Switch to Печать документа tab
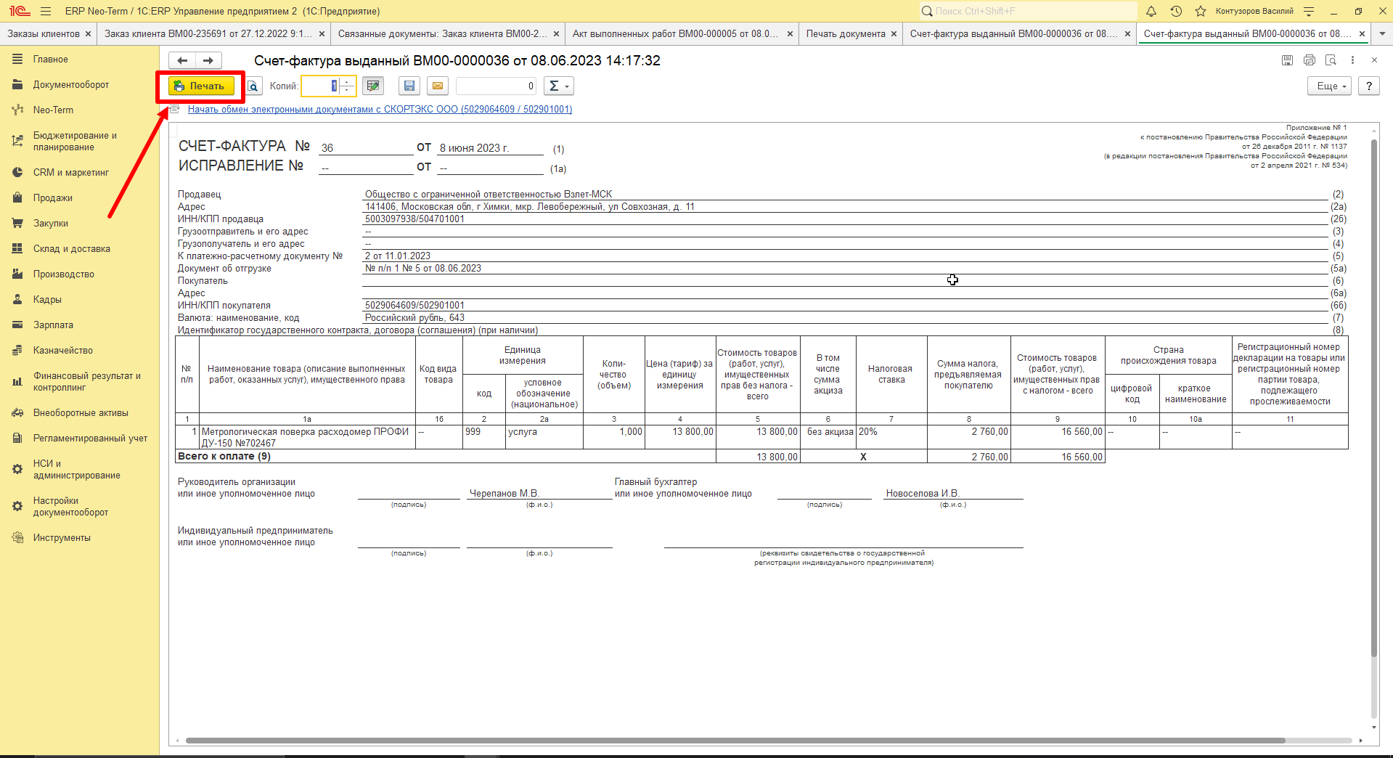The width and height of the screenshot is (1393, 758). coord(845,33)
